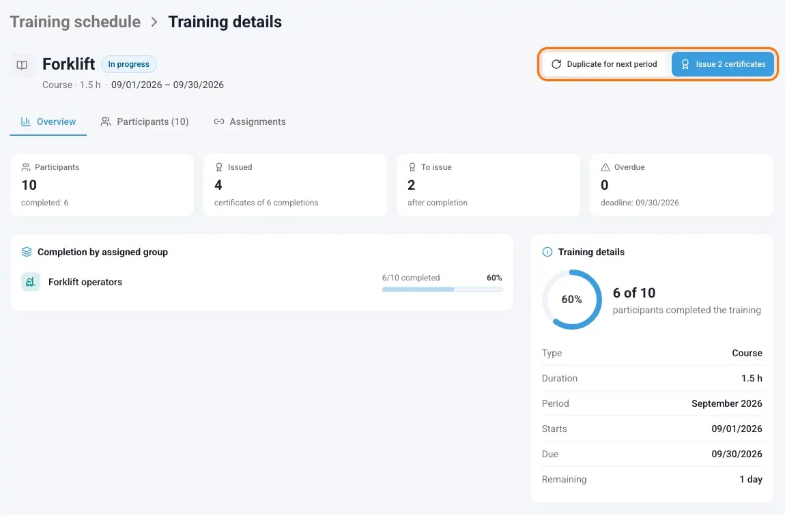Click the award icon in Issued card

point(219,167)
